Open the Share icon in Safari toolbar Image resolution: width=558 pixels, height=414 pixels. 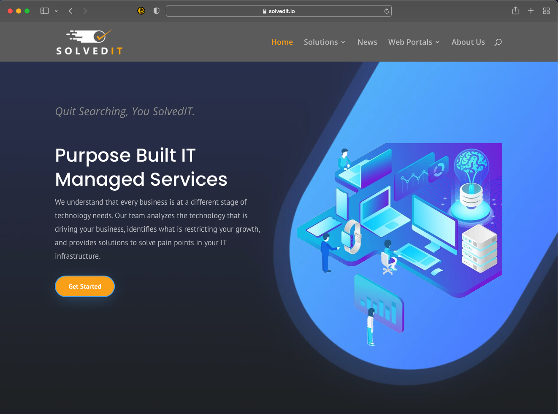tap(515, 11)
